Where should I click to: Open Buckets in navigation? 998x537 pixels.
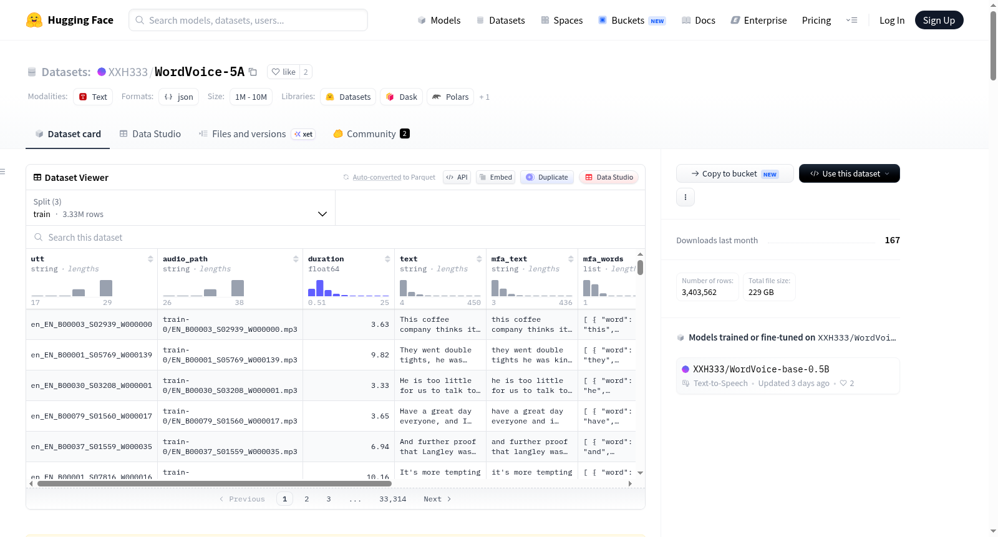[632, 20]
